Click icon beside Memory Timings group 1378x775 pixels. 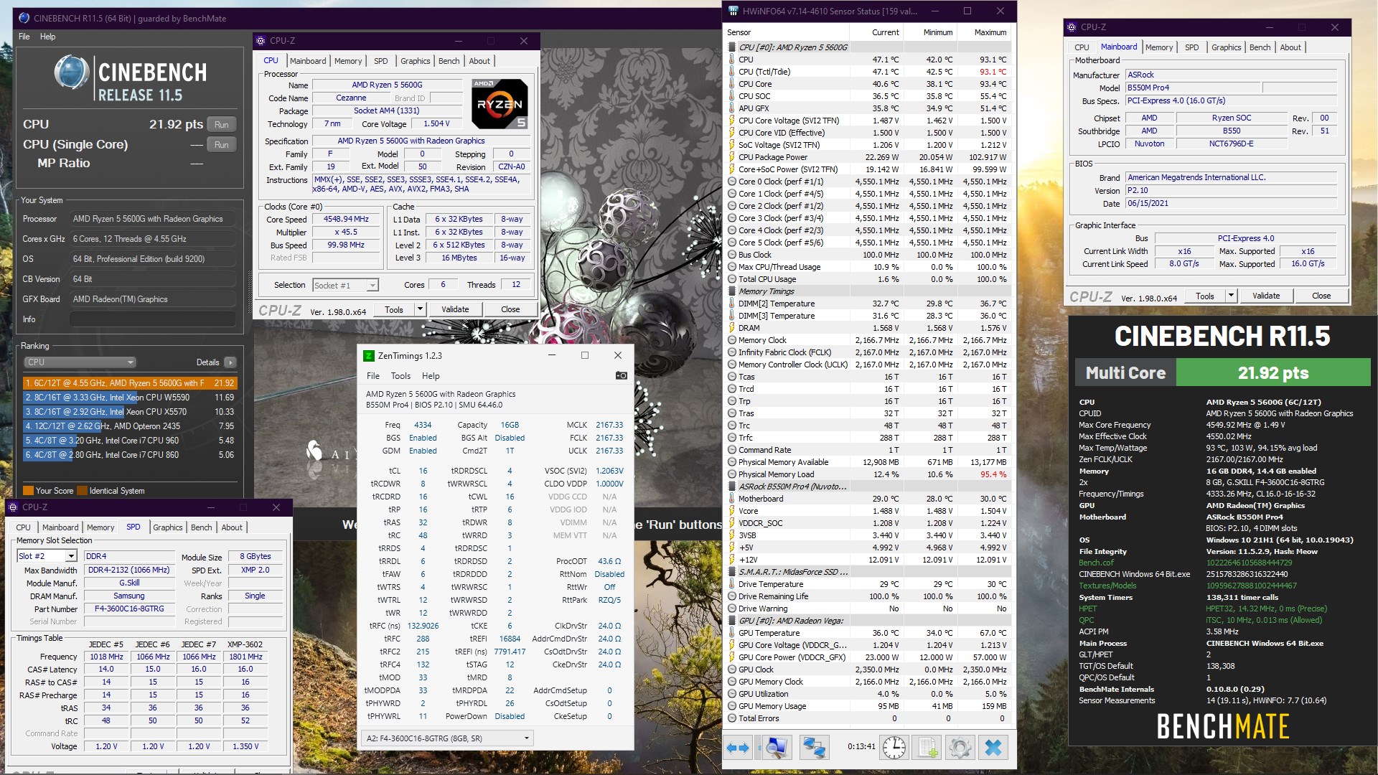point(732,291)
